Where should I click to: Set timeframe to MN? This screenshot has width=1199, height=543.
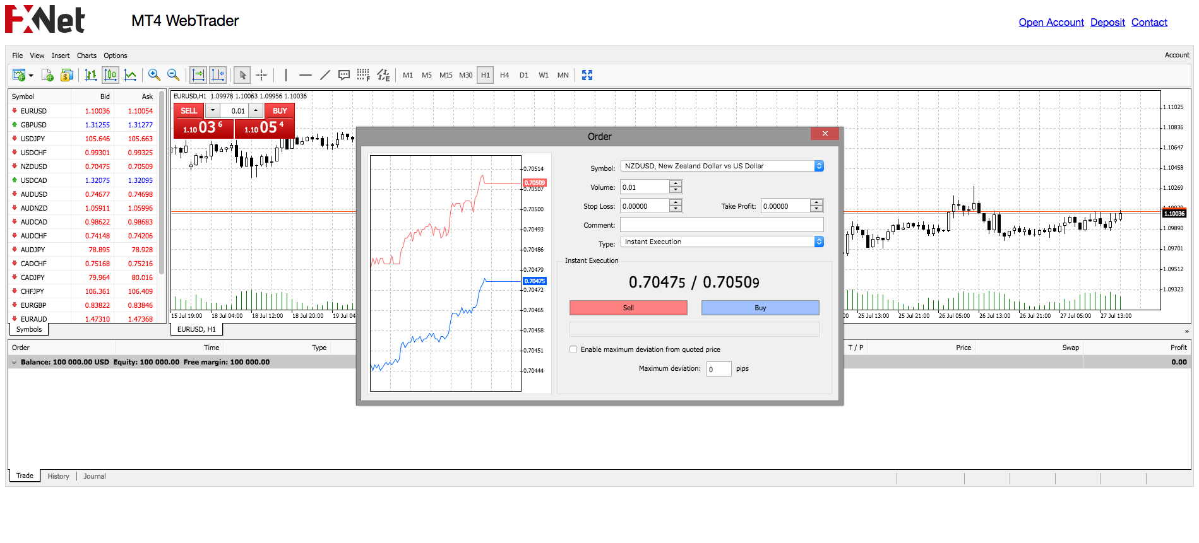pyautogui.click(x=563, y=75)
